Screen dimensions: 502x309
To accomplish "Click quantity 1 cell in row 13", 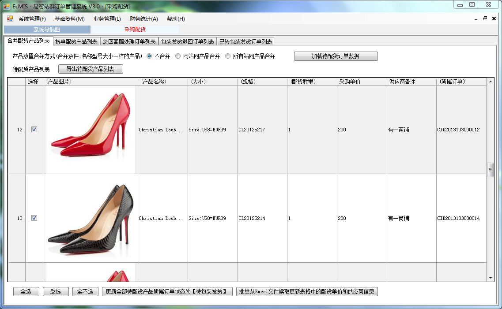I will click(x=312, y=218).
